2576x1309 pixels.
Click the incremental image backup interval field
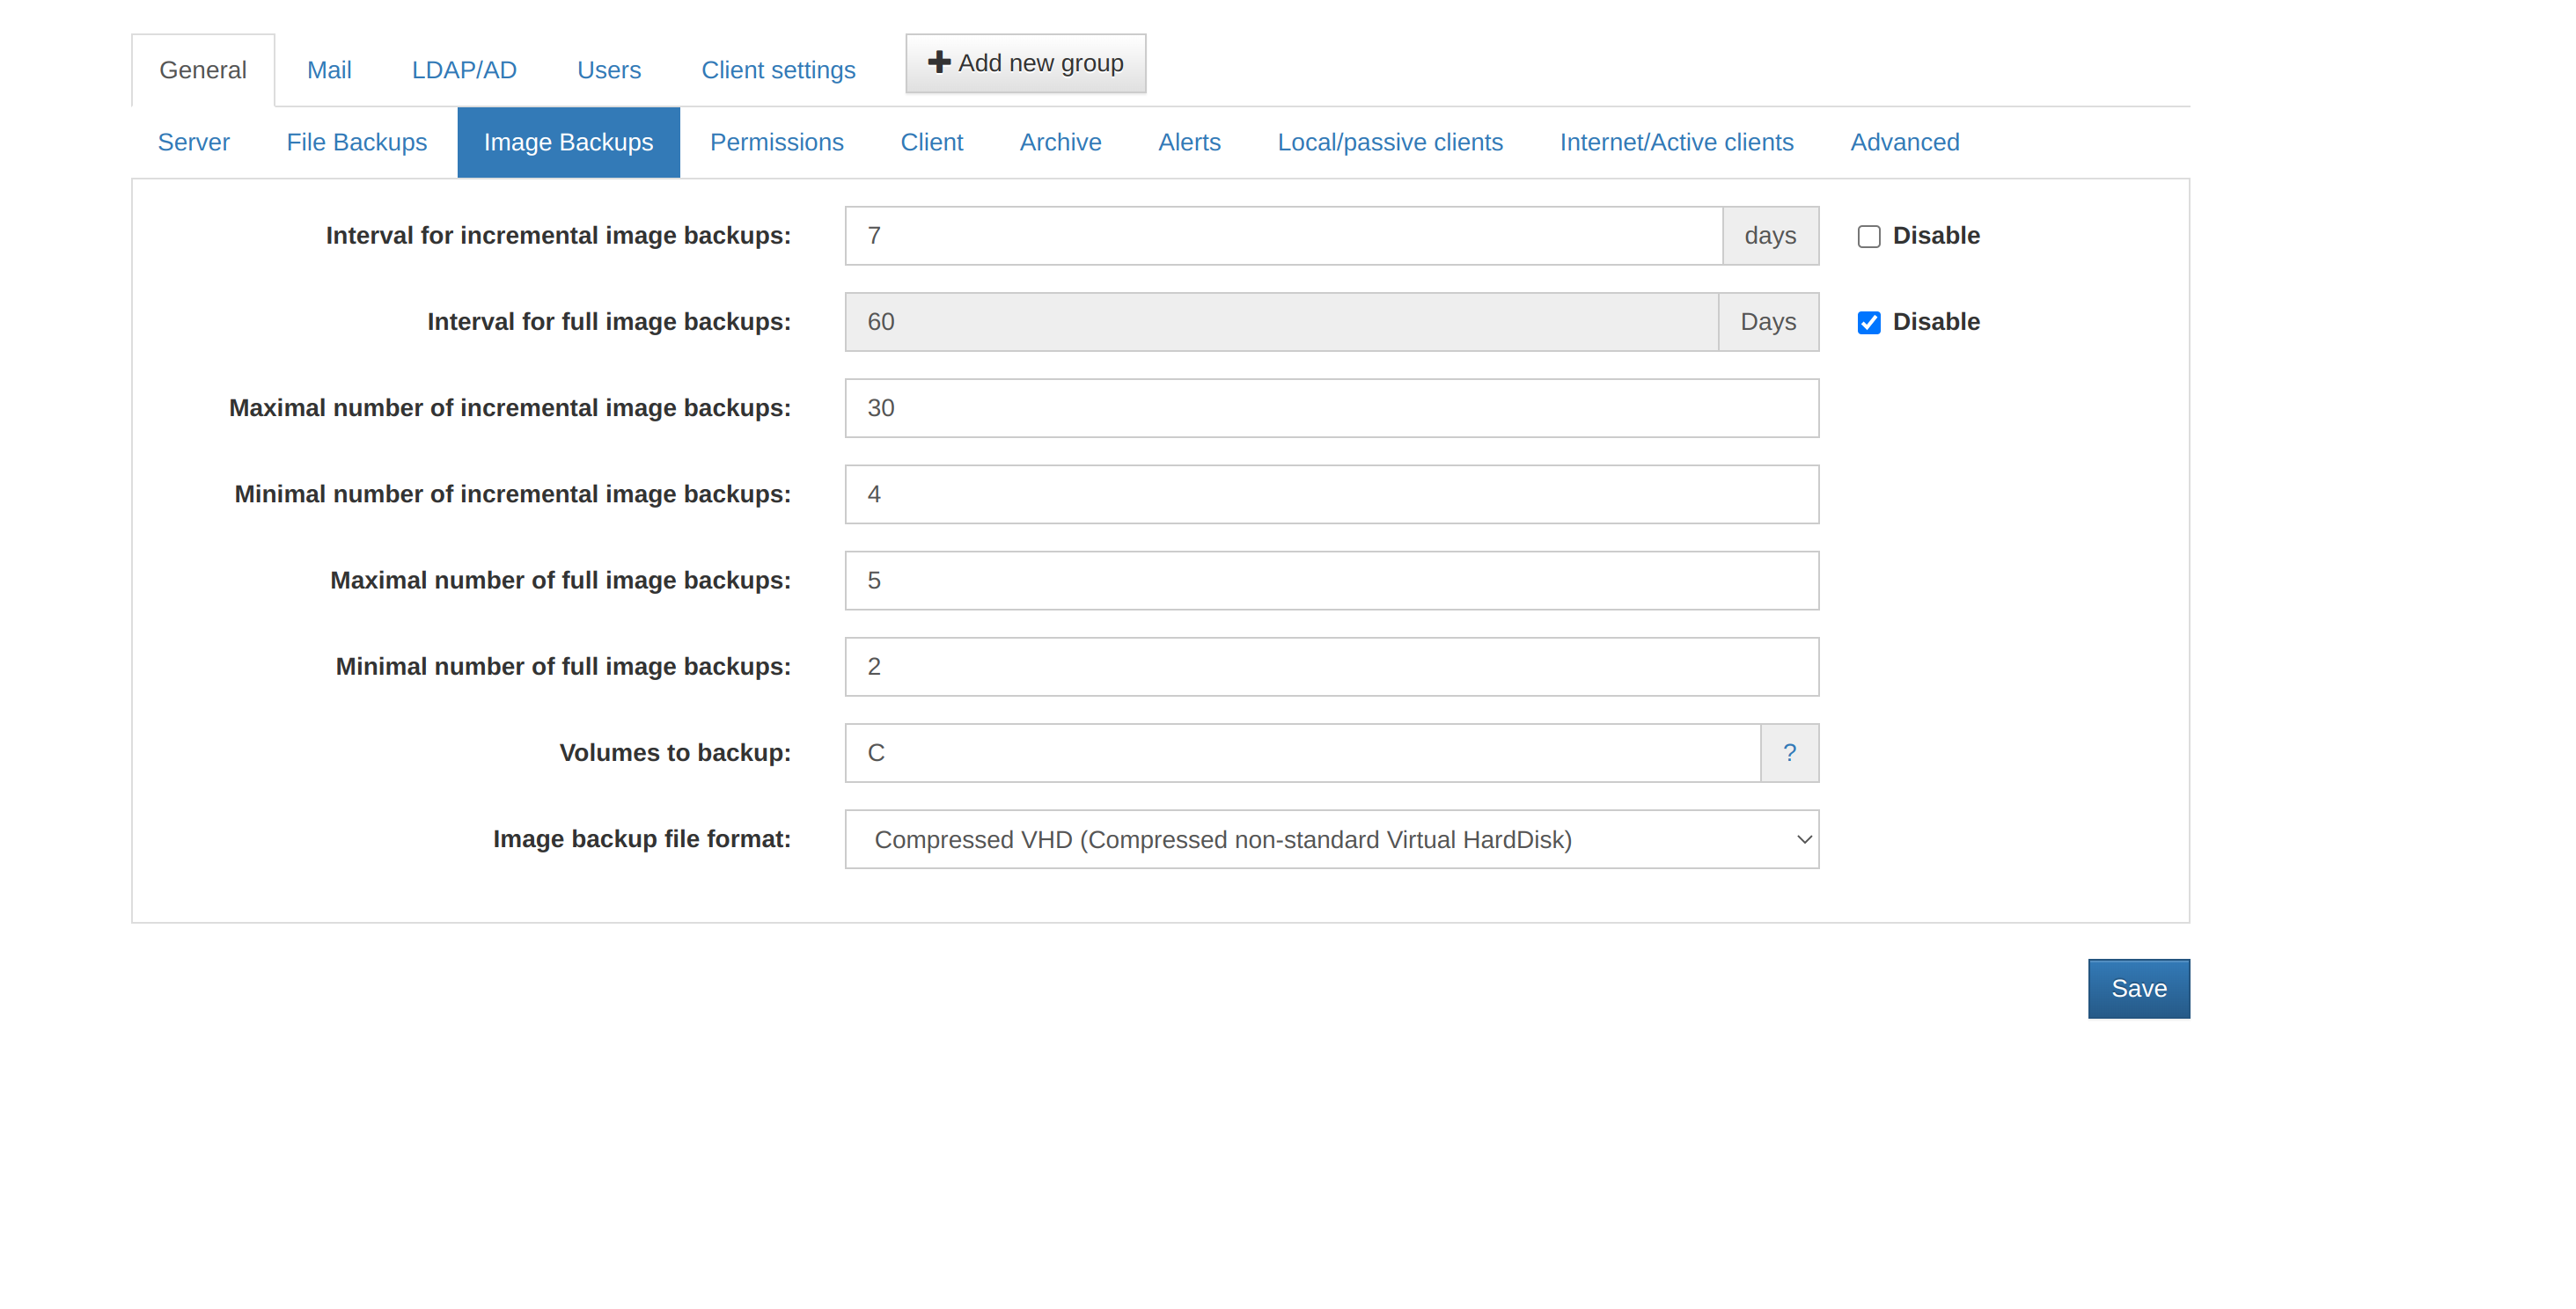[1282, 236]
